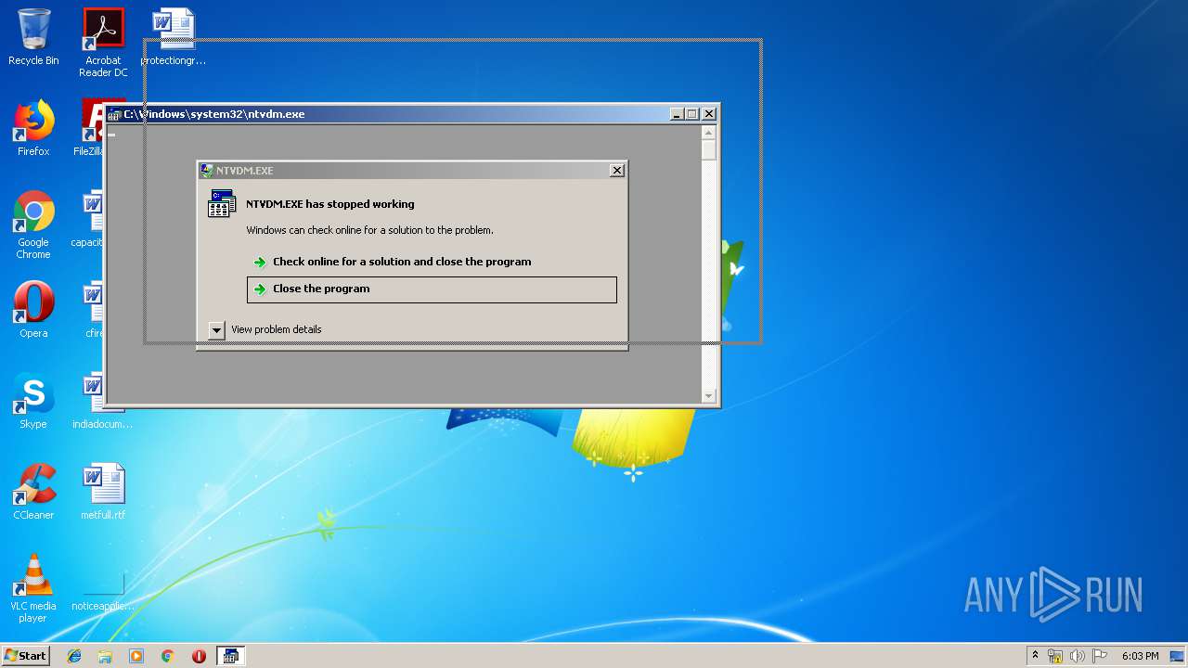Viewport: 1188px width, 668px height.
Task: Show hidden tray icons arrow
Action: [x=1035, y=655]
